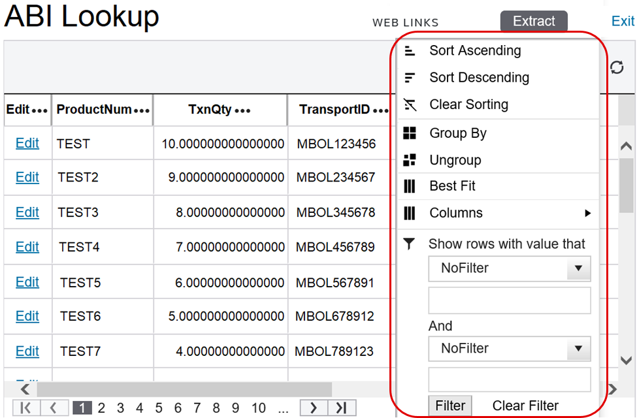This screenshot has height=418, width=637.
Task: Click the Sort Descending icon
Action: (x=410, y=78)
